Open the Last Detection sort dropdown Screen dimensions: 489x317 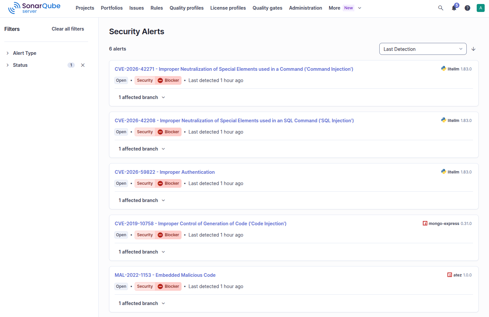tap(423, 49)
